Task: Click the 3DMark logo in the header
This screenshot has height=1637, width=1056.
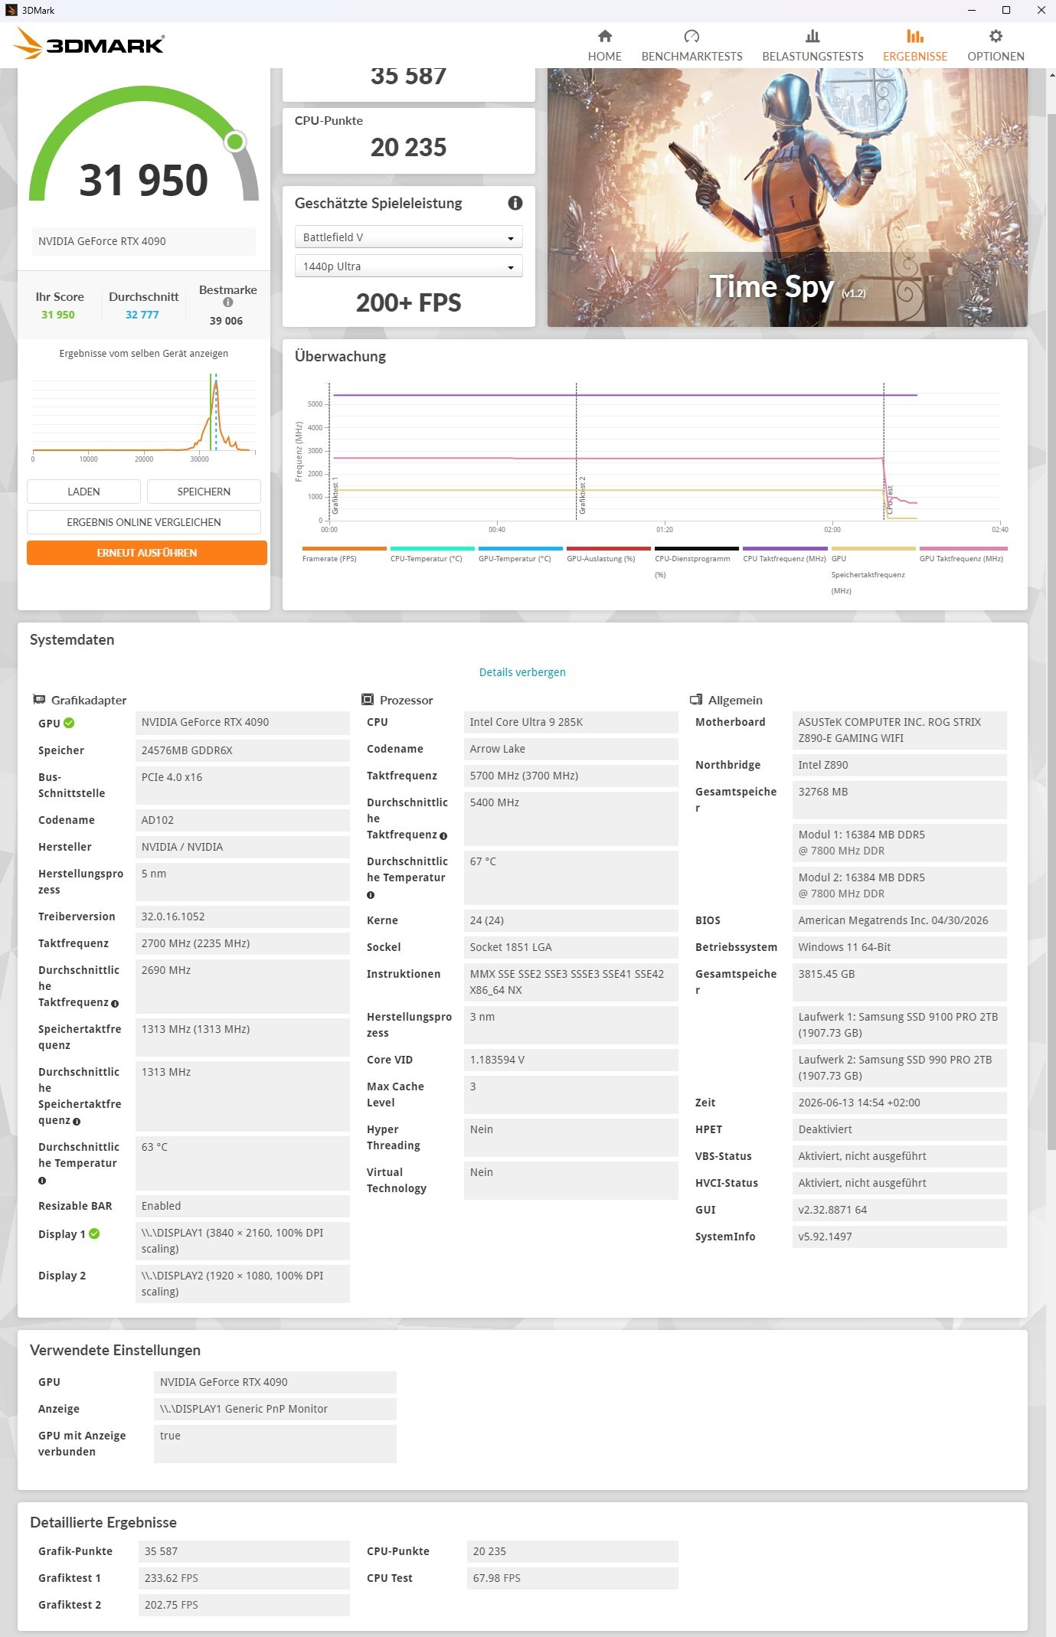Action: pos(89,44)
